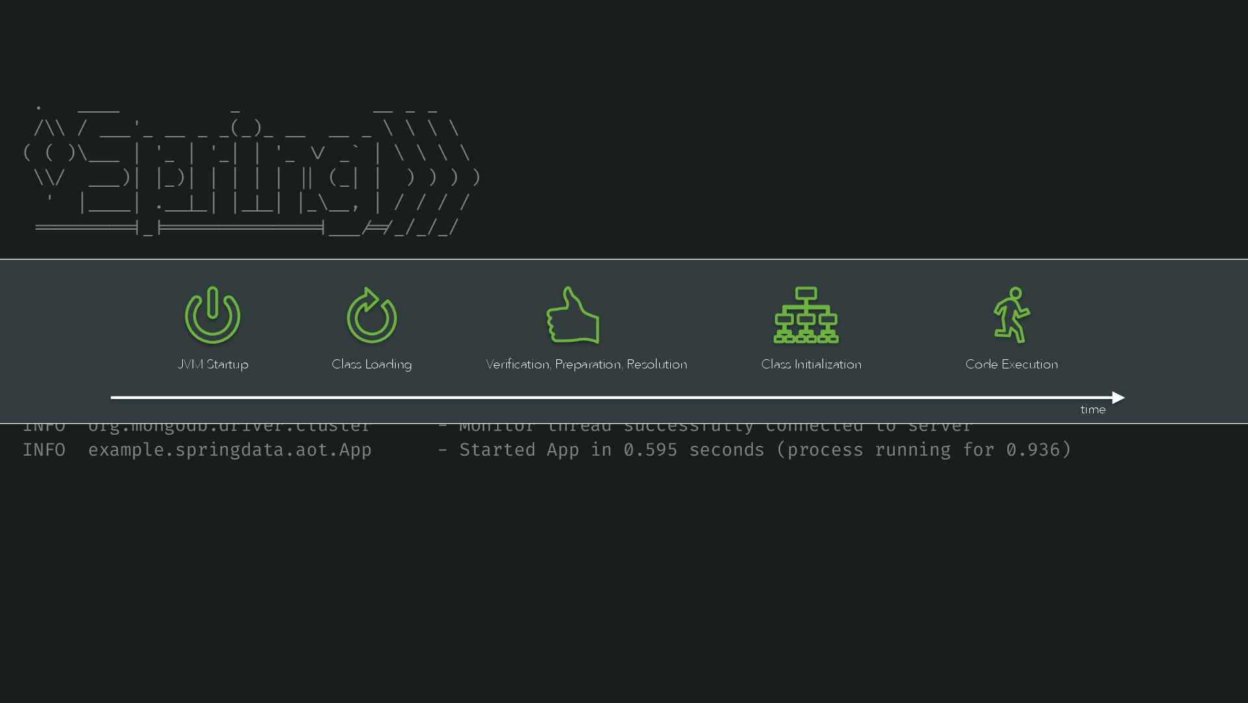Select the 'Code Execution' label
Screen dimensions: 1248x703
pos(1011,365)
